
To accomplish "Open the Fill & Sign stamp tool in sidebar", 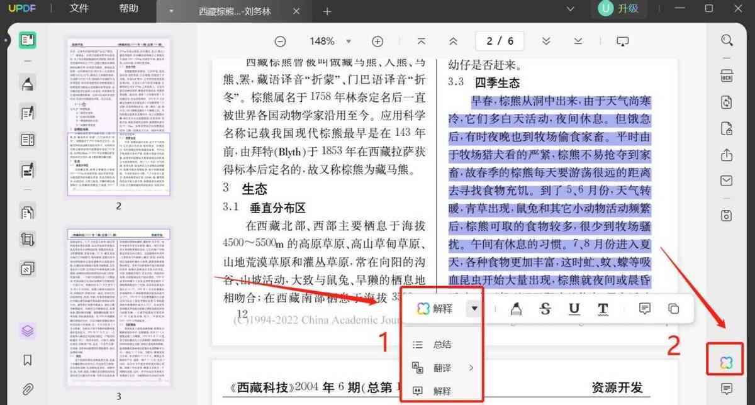I will (28, 169).
